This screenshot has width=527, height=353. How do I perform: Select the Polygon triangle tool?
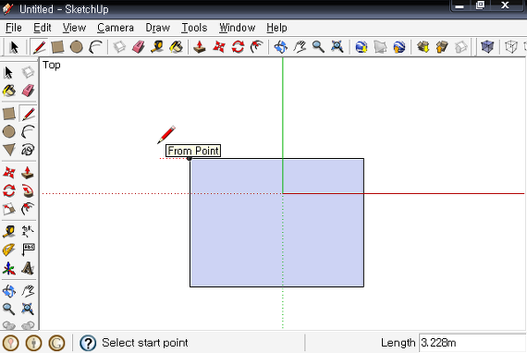point(9,150)
